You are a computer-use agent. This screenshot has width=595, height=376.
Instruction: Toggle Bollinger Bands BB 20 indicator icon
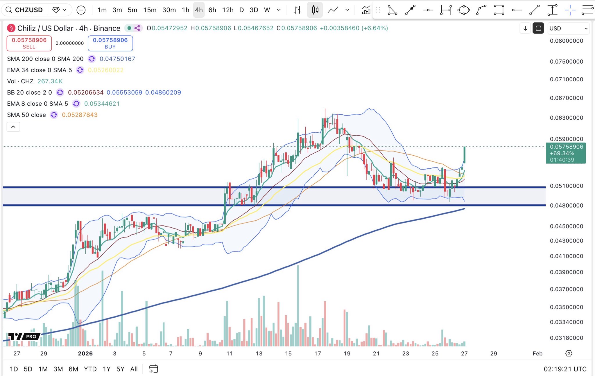coord(60,93)
